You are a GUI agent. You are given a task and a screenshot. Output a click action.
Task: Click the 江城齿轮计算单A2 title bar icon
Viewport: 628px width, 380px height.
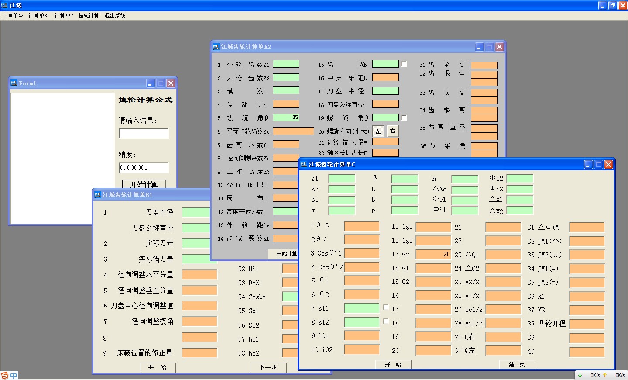pos(216,47)
